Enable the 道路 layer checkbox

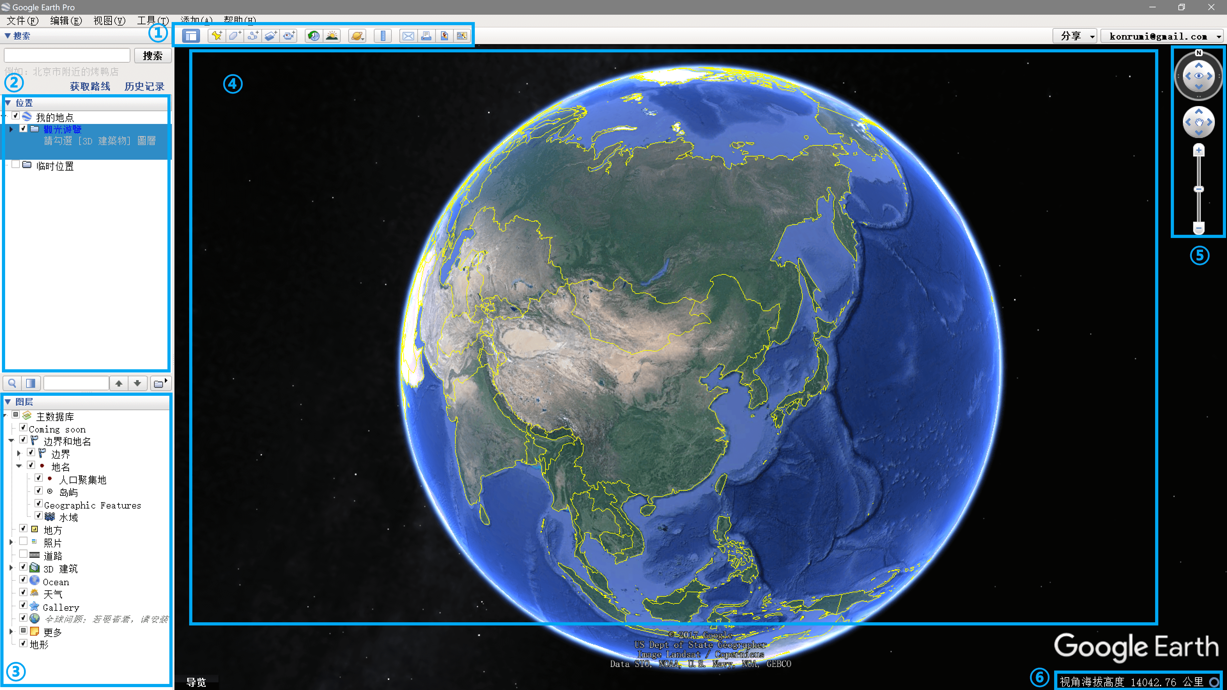(x=23, y=554)
